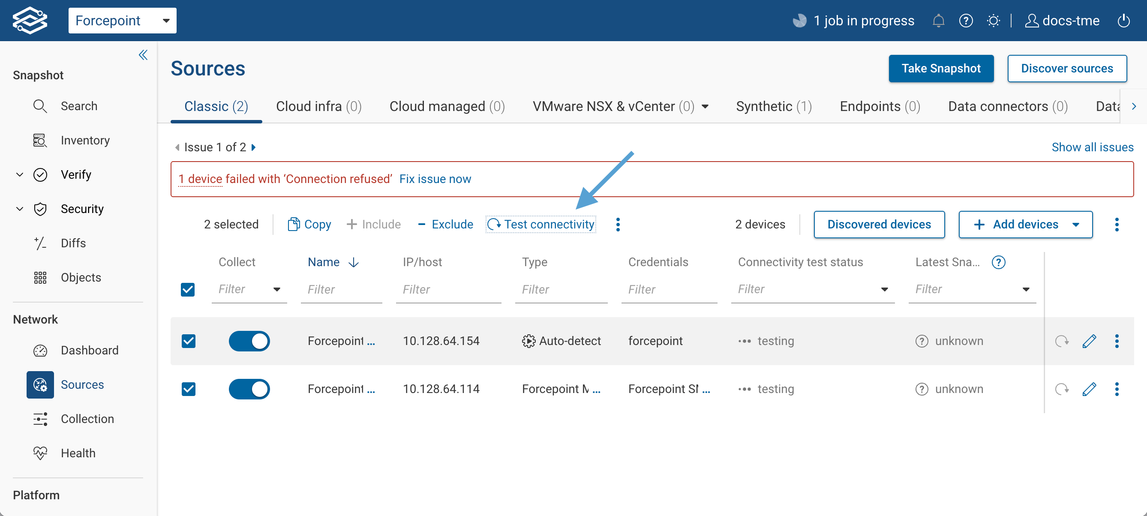Click the Copy icon for selected devices
The height and width of the screenshot is (516, 1147).
click(294, 224)
